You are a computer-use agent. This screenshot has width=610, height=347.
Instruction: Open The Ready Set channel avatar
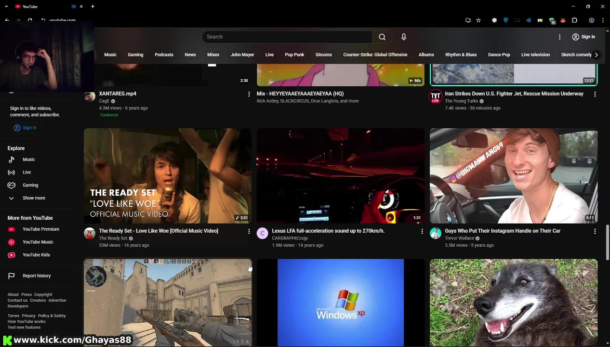point(90,234)
